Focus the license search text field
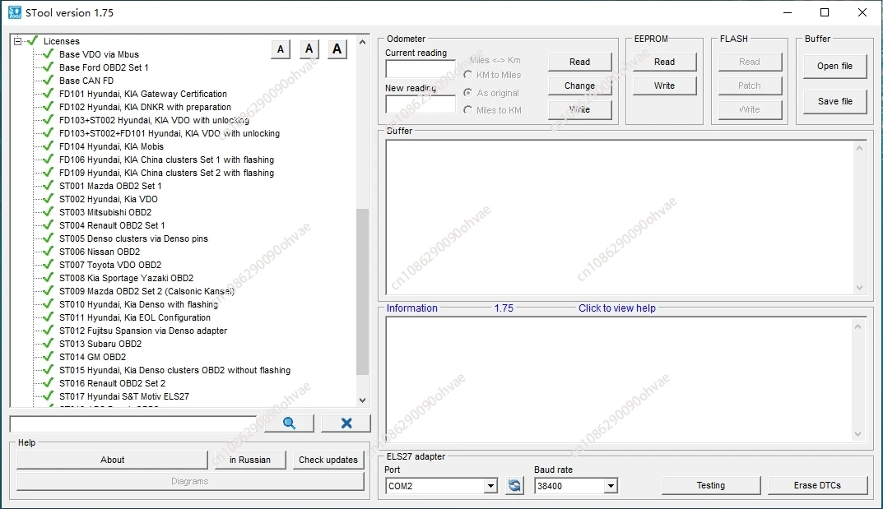883x509 pixels. pyautogui.click(x=133, y=423)
